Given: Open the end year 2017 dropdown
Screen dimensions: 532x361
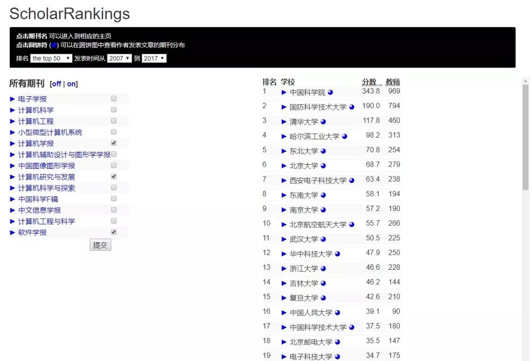Looking at the screenshot, I should (x=154, y=58).
